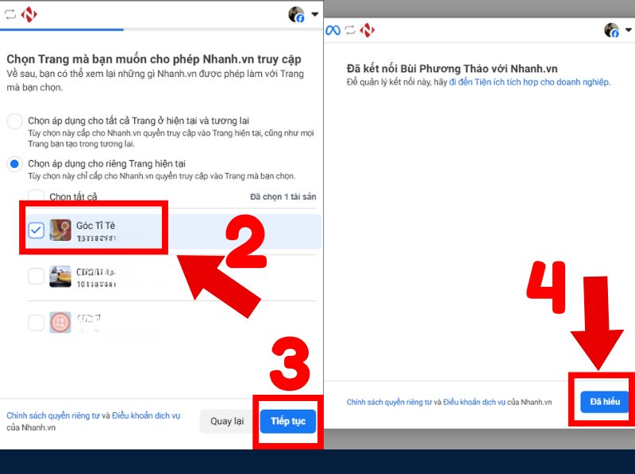Open 'Chính sách quyền riêng tư' link in left dialog
Image resolution: width=635 pixels, height=474 pixels.
tap(53, 416)
